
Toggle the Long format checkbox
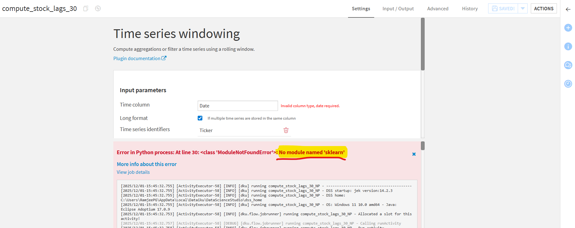pos(200,118)
